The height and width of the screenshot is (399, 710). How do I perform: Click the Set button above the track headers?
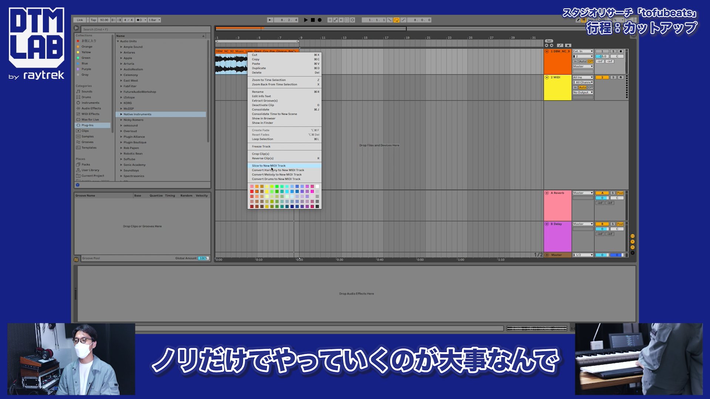coord(549,41)
